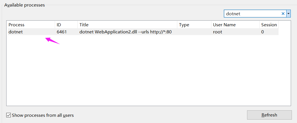Image resolution: width=297 pixels, height=123 pixels.
Task: Click the empty Type cell of dotnet row
Action: pyautogui.click(x=194, y=32)
